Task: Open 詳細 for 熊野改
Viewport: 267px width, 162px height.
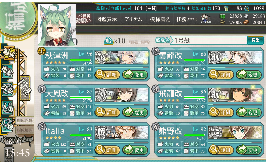Action: pyautogui.click(x=221, y=150)
